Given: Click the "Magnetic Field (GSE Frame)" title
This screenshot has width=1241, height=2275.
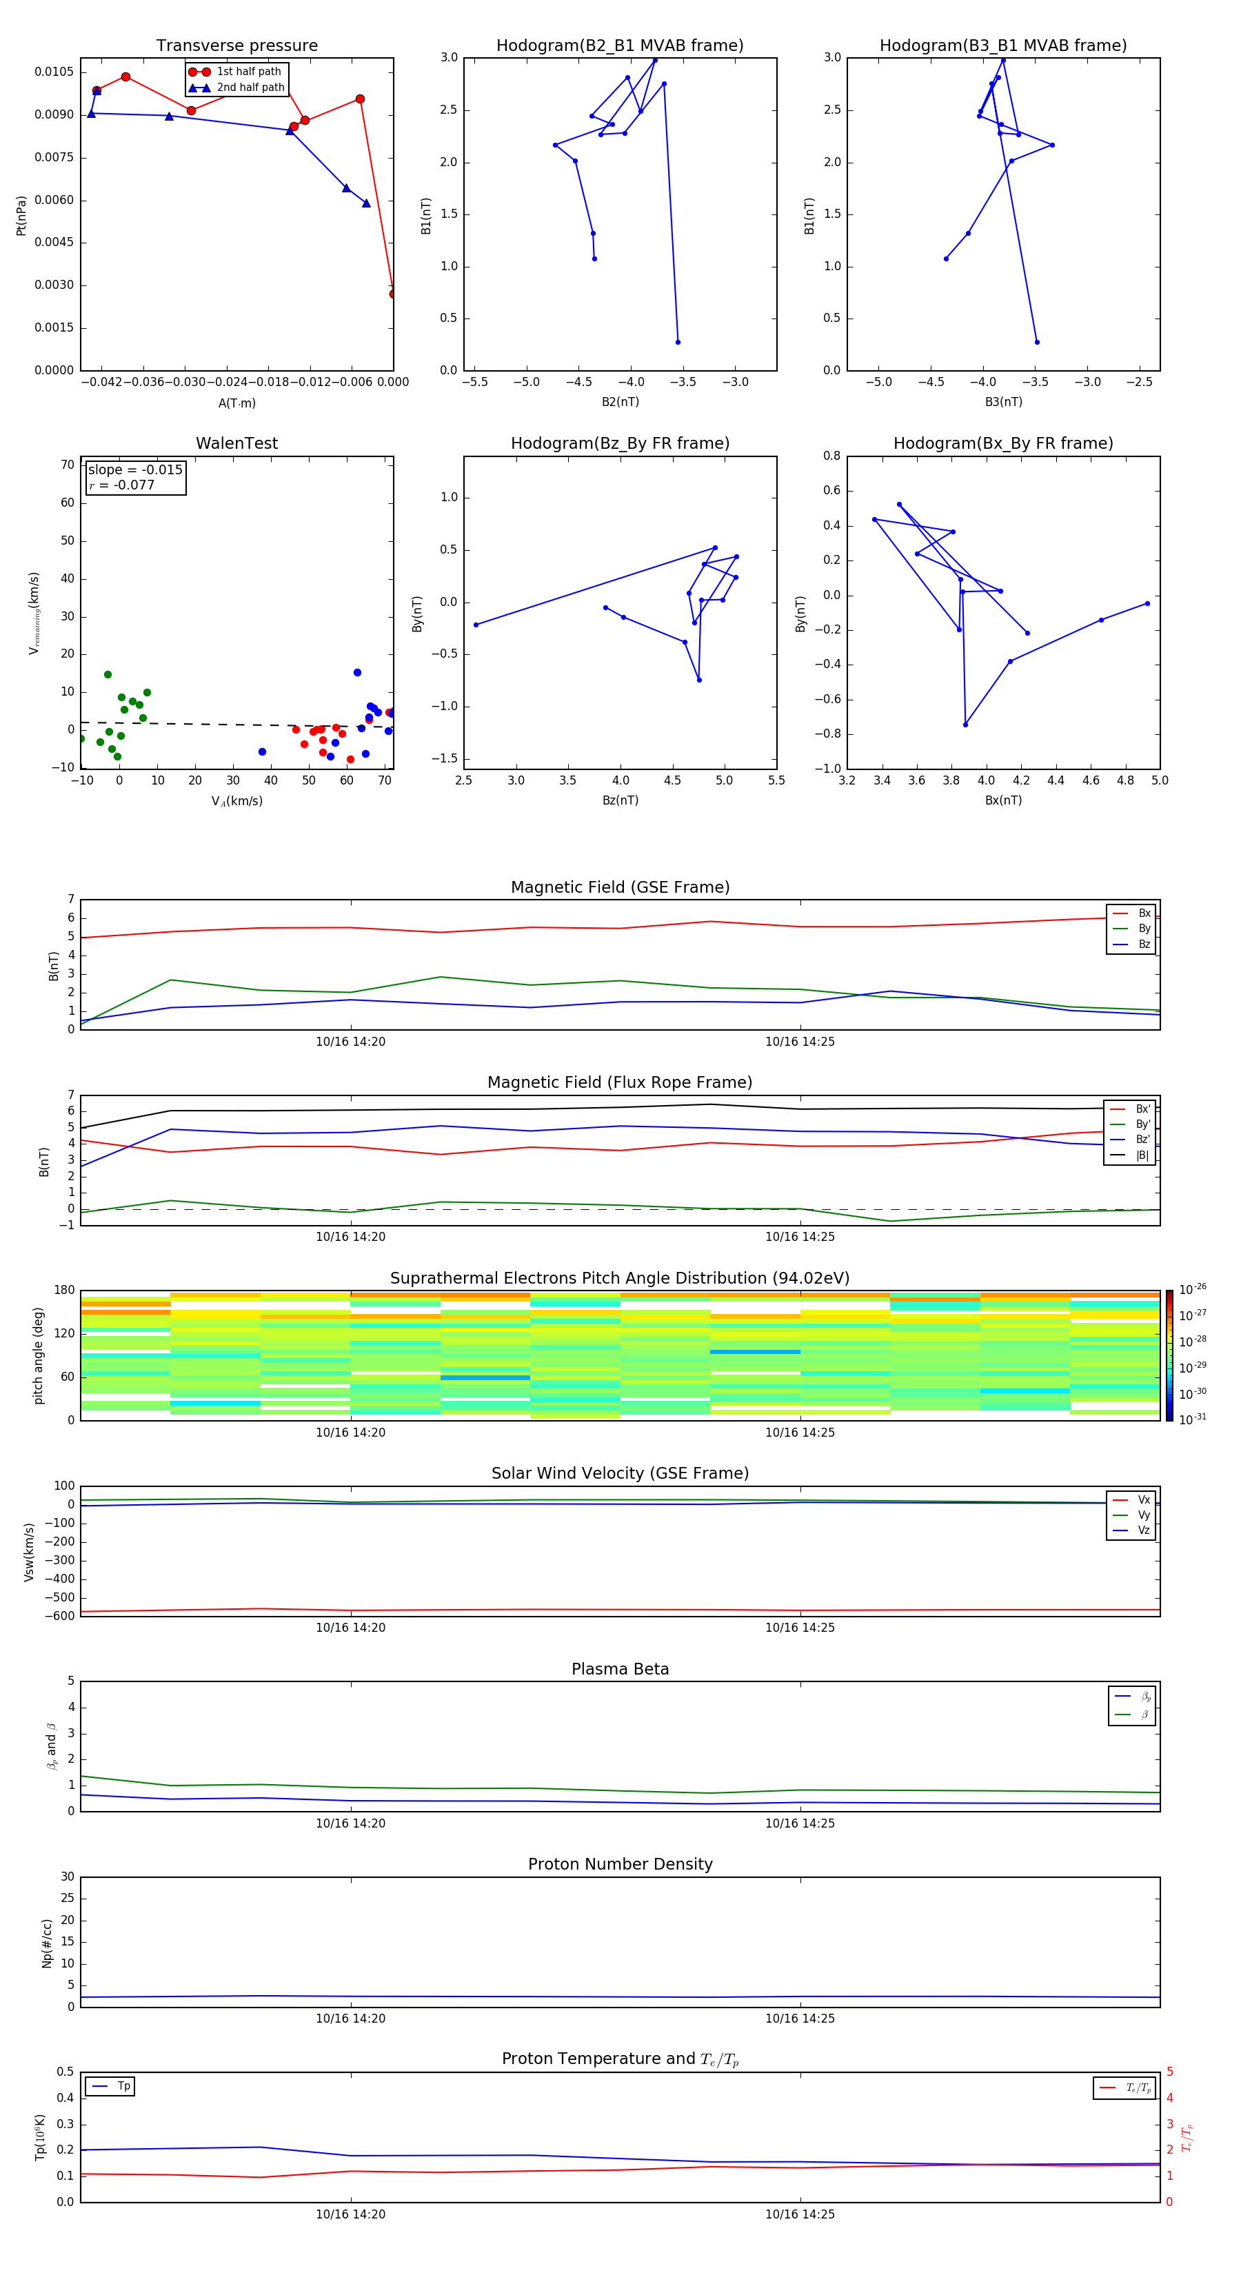Looking at the screenshot, I should pyautogui.click(x=620, y=887).
